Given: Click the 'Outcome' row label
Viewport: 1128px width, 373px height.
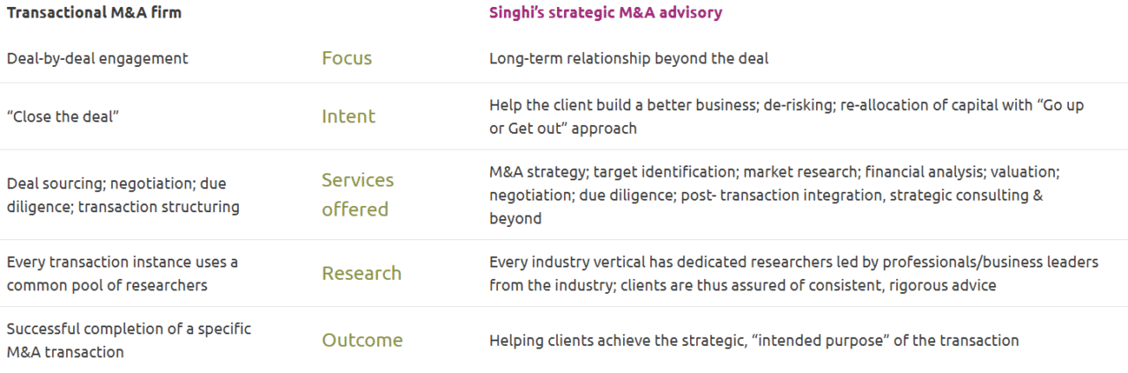Looking at the screenshot, I should point(361,340).
